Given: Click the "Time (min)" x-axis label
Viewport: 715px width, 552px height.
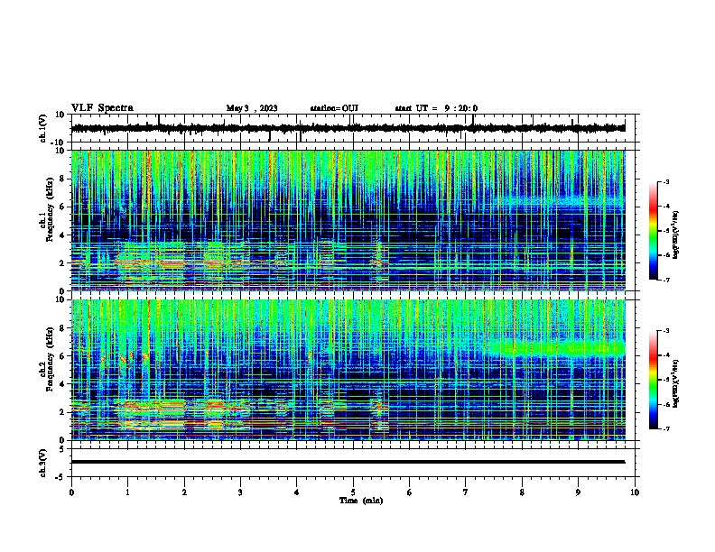Looking at the screenshot, I should pos(361,501).
